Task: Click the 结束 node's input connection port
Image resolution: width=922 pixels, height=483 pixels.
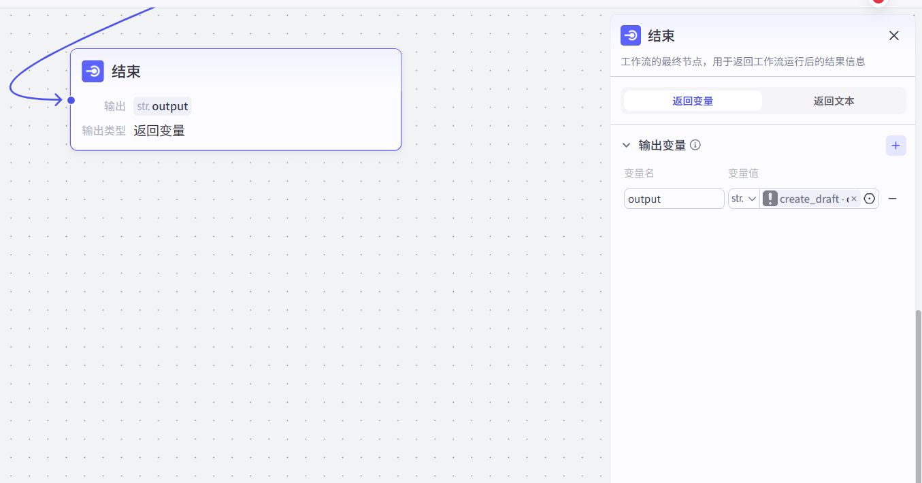Action: (71, 100)
